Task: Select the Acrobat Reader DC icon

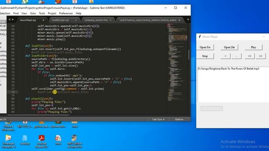Action: 42,141
